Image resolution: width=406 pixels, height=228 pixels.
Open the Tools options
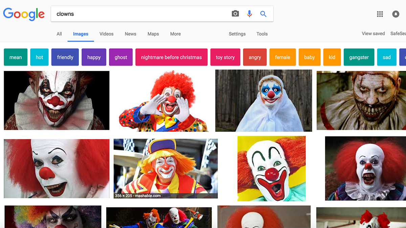(262, 34)
